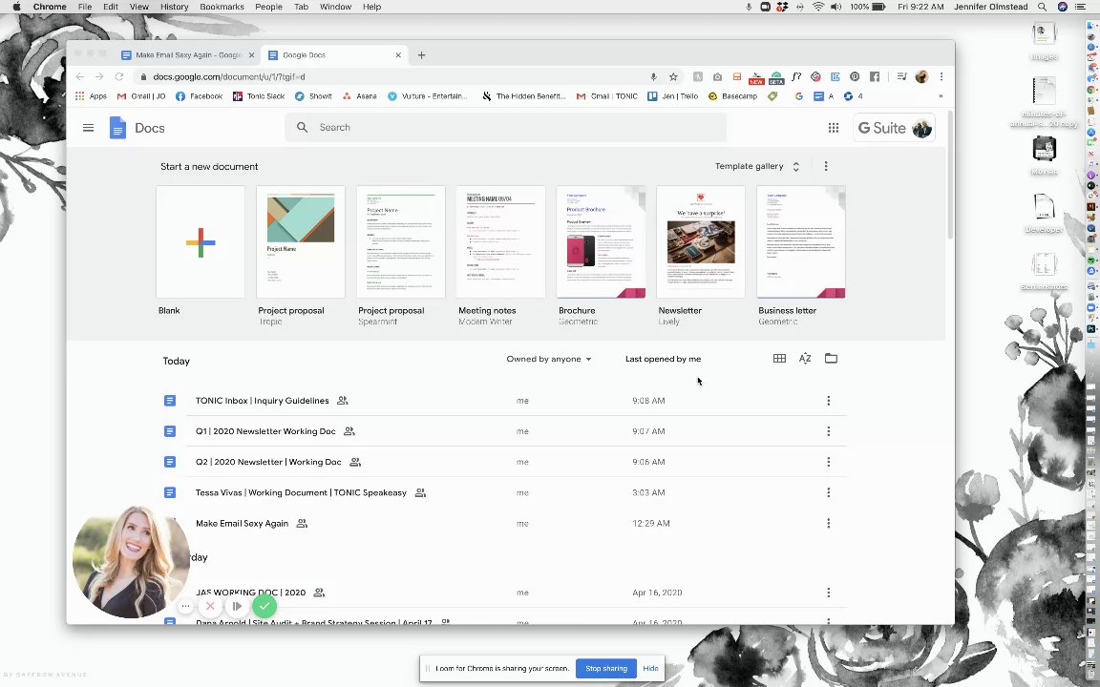Open the G Suite account avatar
This screenshot has width=1100, height=687.
pos(921,128)
